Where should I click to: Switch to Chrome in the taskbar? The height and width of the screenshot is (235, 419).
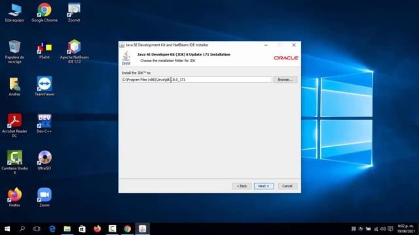[127, 229]
